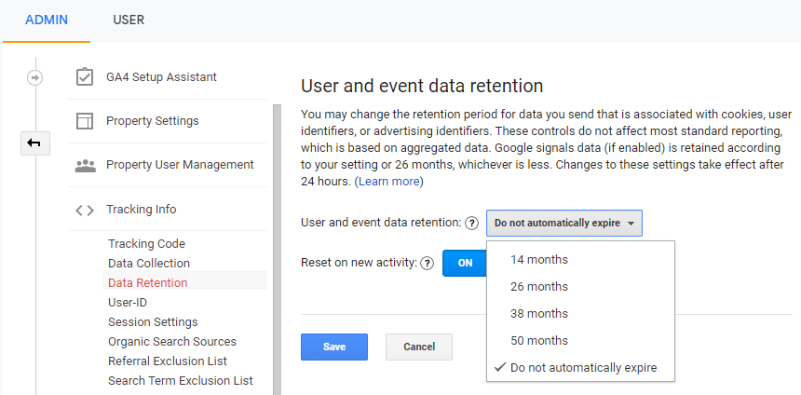Click the Tracking Info code brackets icon
This screenshot has height=395, width=801.
(x=85, y=210)
